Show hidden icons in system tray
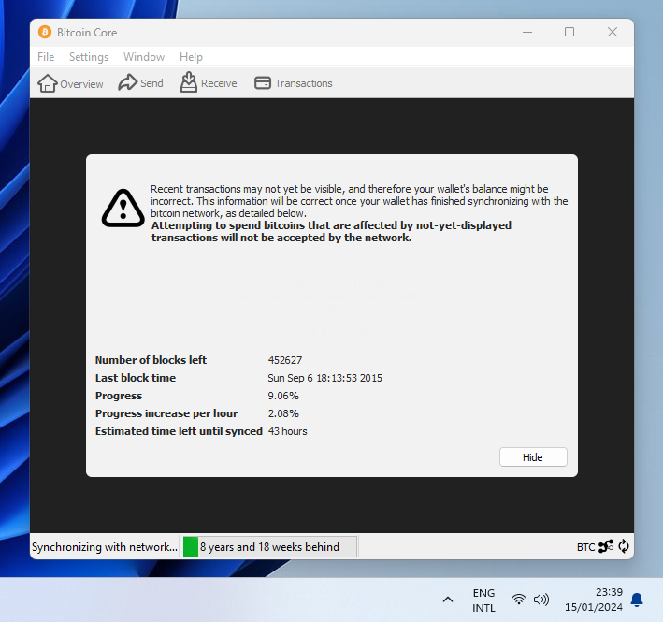 (x=448, y=600)
